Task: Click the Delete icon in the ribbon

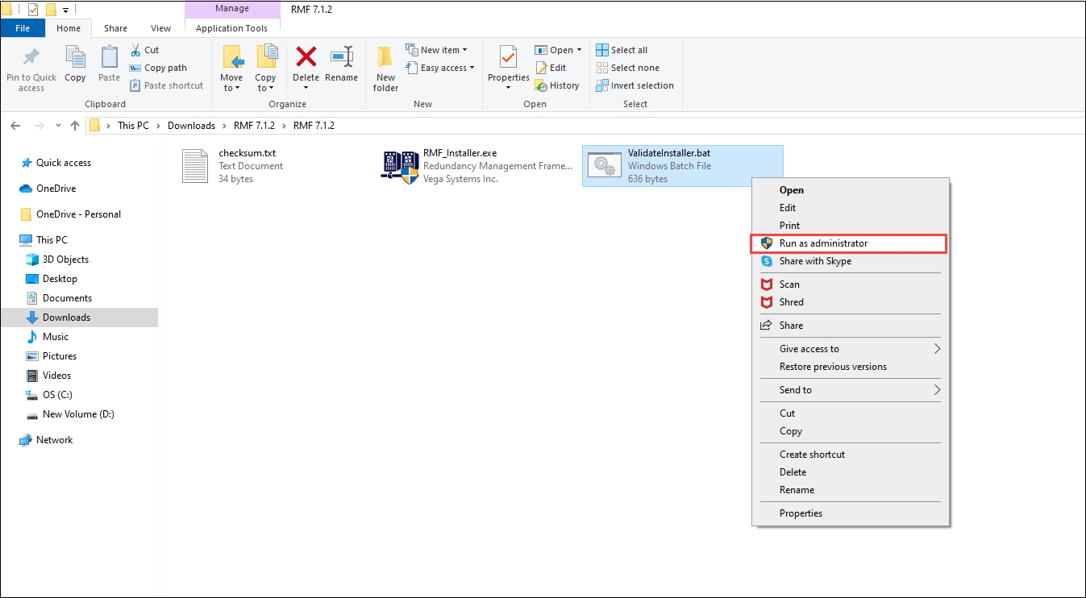Action: (306, 58)
